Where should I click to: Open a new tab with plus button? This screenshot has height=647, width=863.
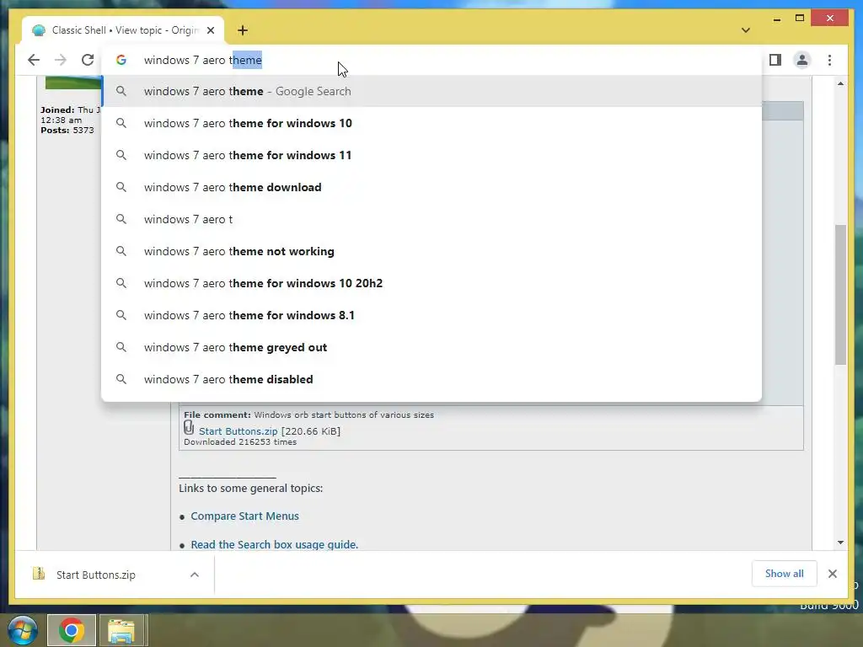pyautogui.click(x=243, y=30)
